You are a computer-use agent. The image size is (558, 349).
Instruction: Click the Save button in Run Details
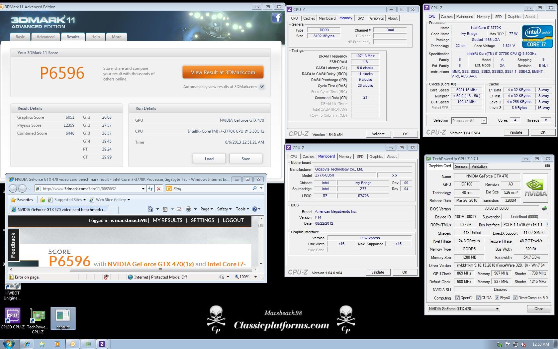246,159
